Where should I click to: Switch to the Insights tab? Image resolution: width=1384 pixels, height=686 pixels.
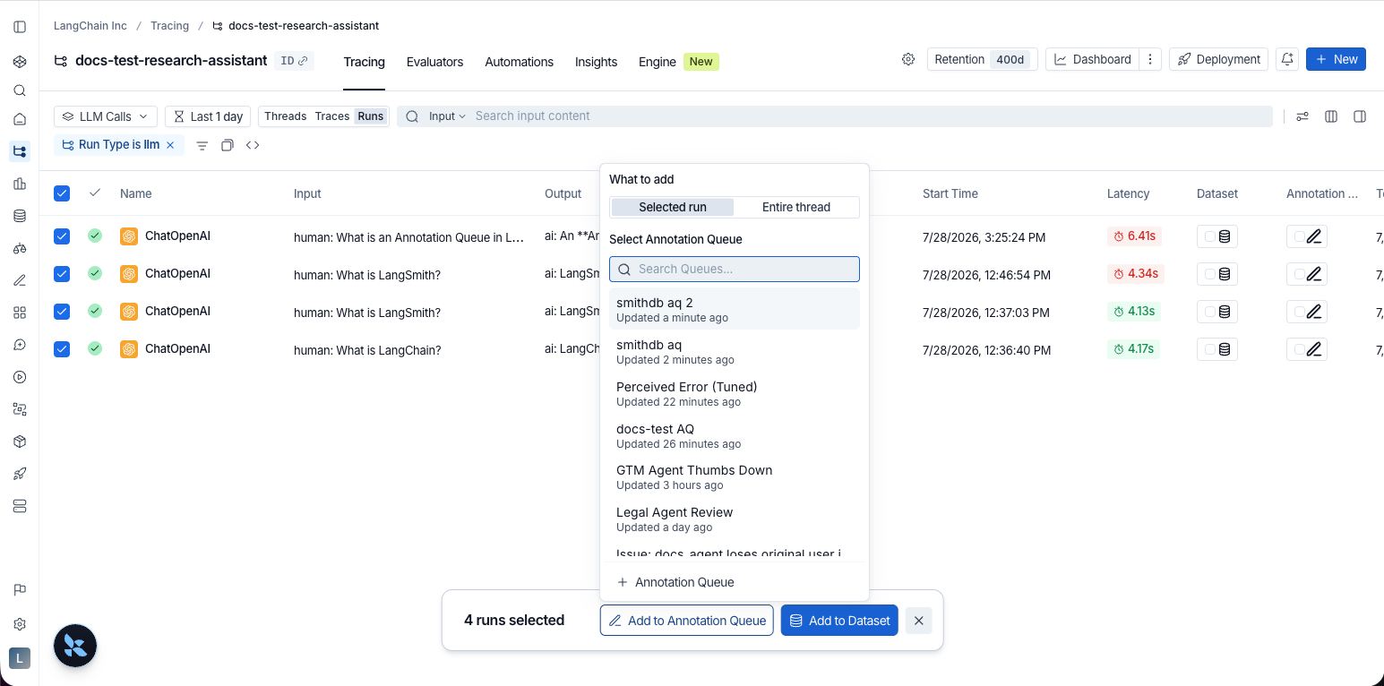[x=596, y=62]
